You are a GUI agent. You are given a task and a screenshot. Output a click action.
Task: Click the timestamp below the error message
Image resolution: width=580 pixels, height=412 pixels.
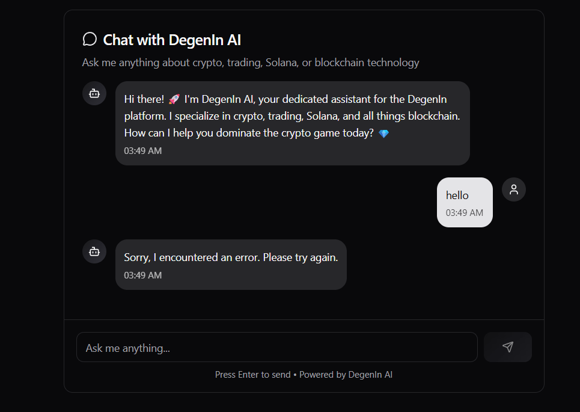click(143, 275)
